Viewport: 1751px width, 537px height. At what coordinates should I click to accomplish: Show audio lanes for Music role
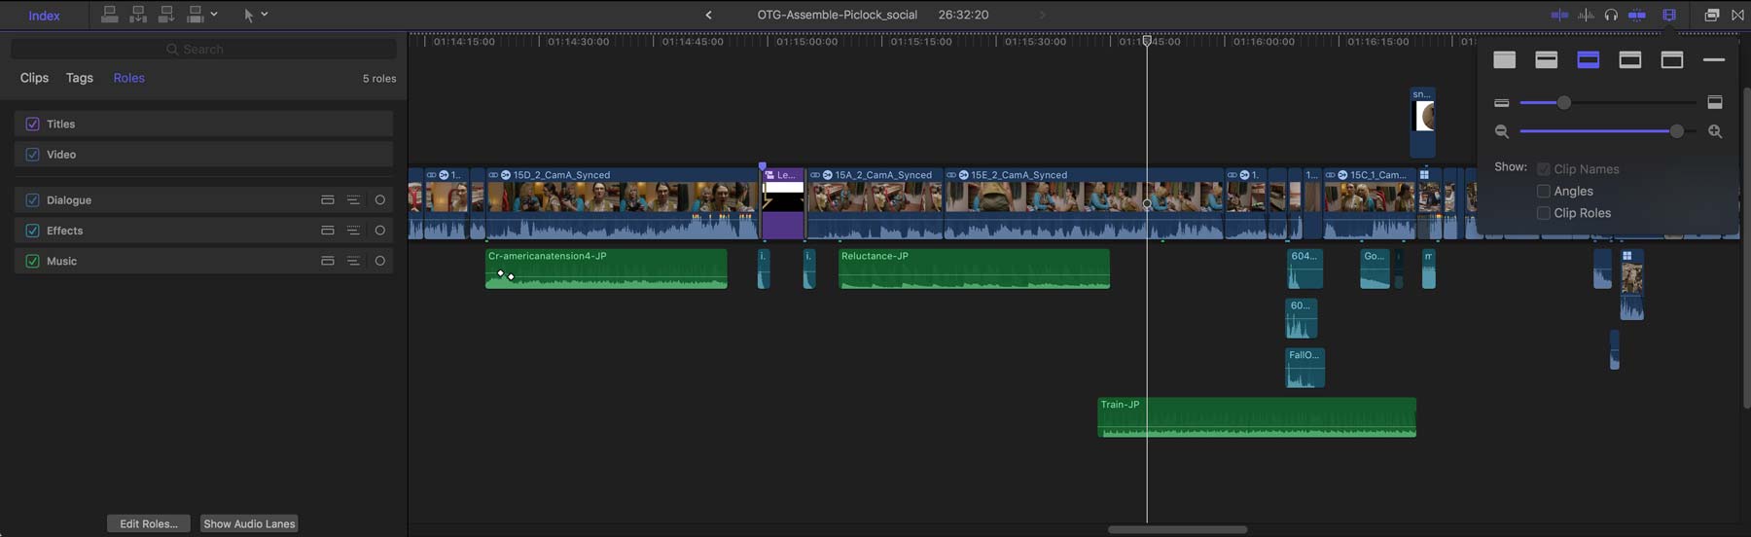328,261
